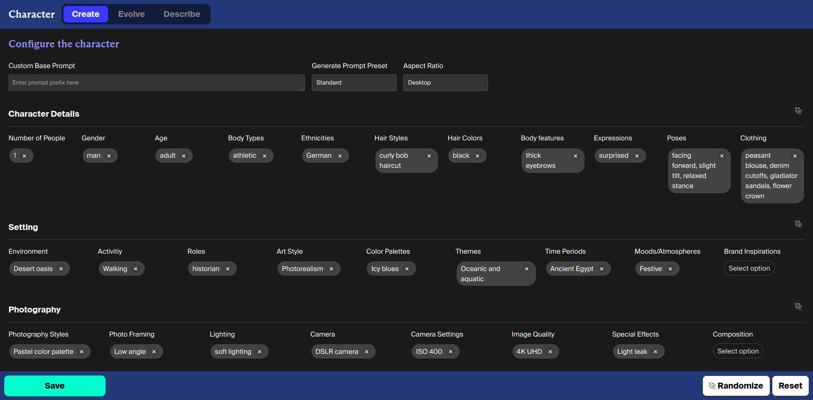
Task: Open Composition 'Select option' dropdown
Action: click(738, 351)
